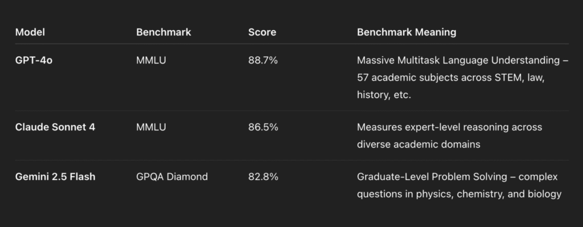Click the 86.5% score value
The image size is (583, 227).
click(263, 127)
